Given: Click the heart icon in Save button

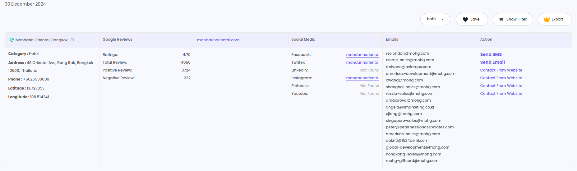Looking at the screenshot, I should 465,19.
